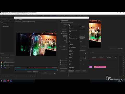Toggle Sequenzeinstellungen anpassen checkbox
Screen dimensions: 125x94
tap(62, 22)
